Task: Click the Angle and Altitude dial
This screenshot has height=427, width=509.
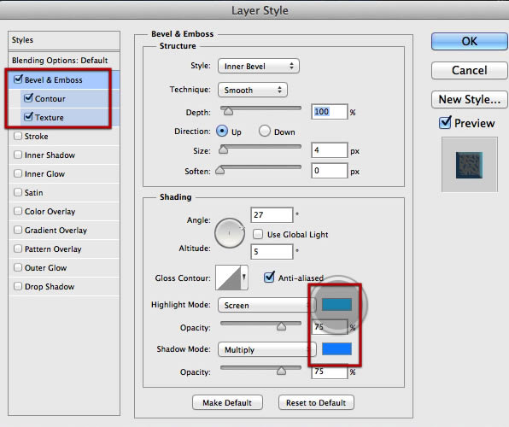Action: coord(230,233)
